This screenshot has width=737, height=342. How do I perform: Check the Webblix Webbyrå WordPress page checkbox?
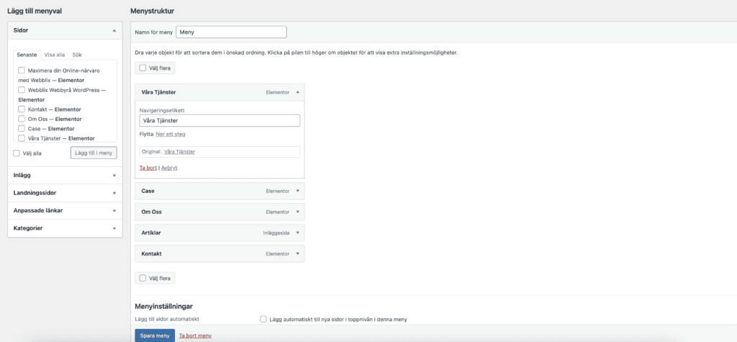tap(21, 90)
